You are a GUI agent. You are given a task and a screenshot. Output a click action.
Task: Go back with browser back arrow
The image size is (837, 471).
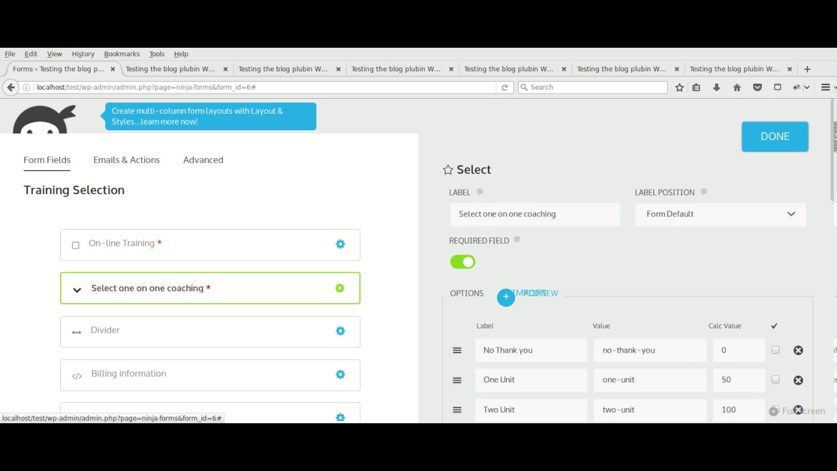click(x=10, y=87)
